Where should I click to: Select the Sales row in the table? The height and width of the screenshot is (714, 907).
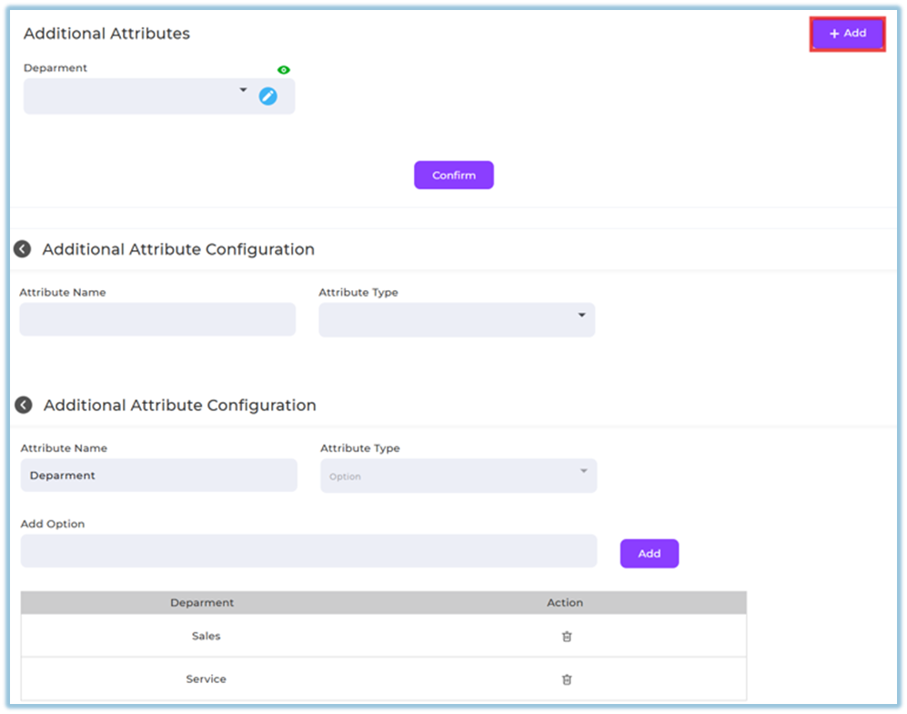click(206, 637)
